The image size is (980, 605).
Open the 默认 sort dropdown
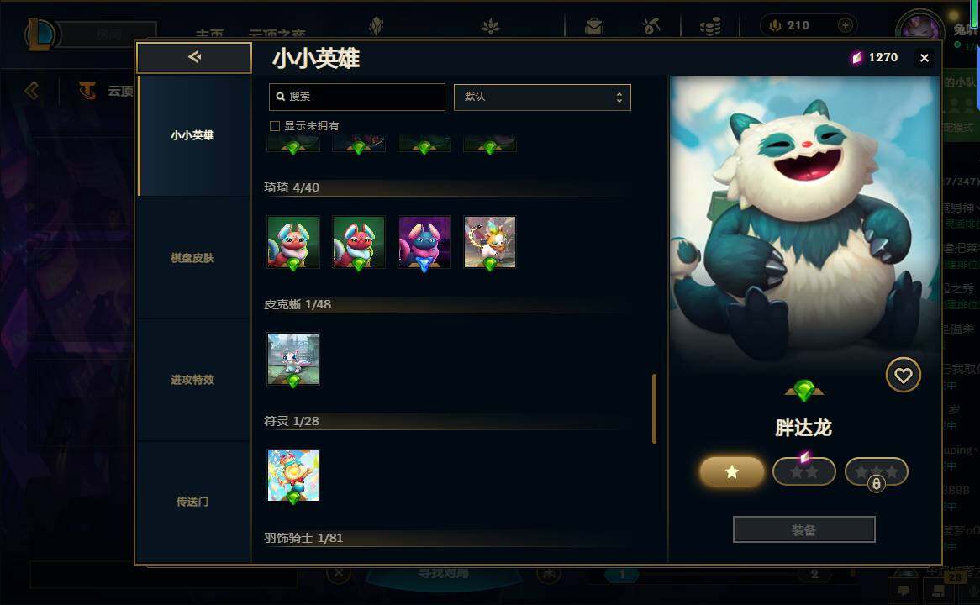click(x=542, y=97)
